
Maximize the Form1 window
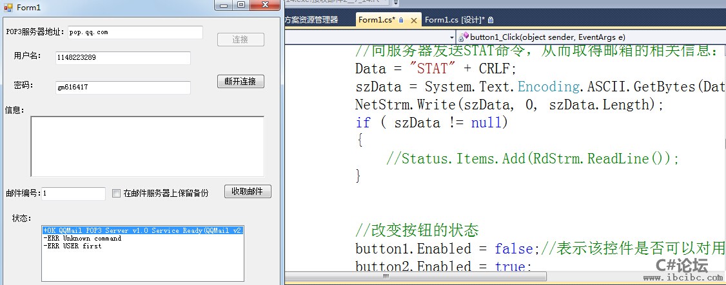coord(241,5)
